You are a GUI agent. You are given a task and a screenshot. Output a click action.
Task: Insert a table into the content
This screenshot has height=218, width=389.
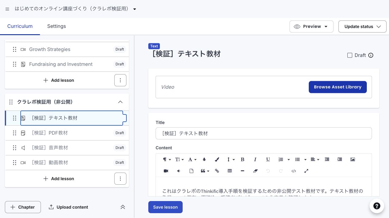[x=230, y=171]
